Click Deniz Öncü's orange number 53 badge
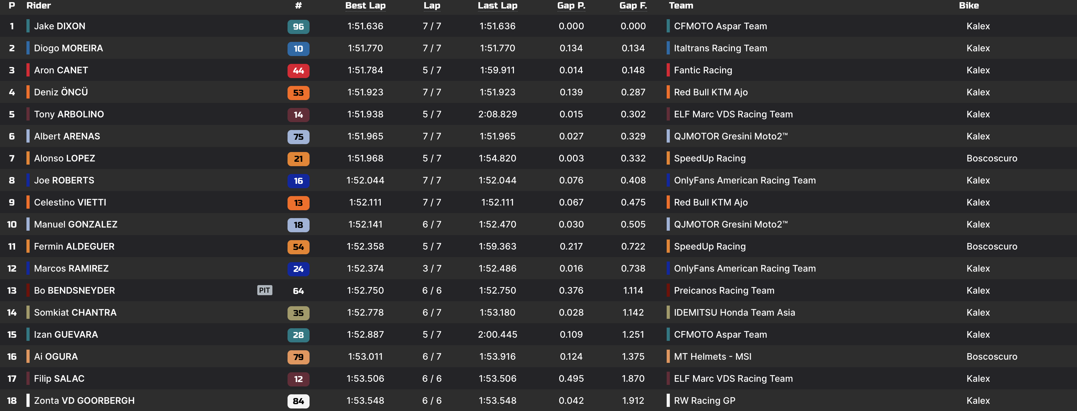1077x411 pixels. [298, 93]
